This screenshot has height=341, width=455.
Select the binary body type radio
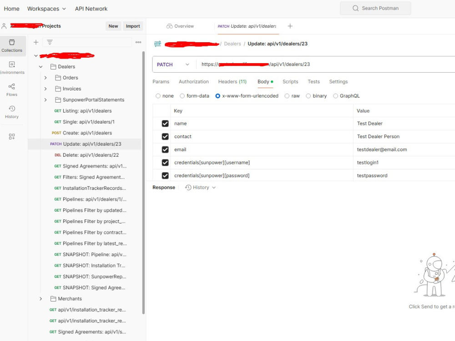point(308,96)
